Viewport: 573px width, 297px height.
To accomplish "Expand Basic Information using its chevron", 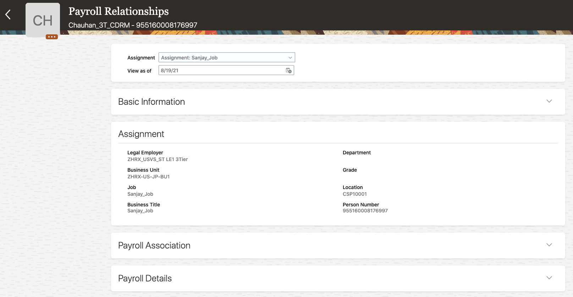I will click(549, 101).
